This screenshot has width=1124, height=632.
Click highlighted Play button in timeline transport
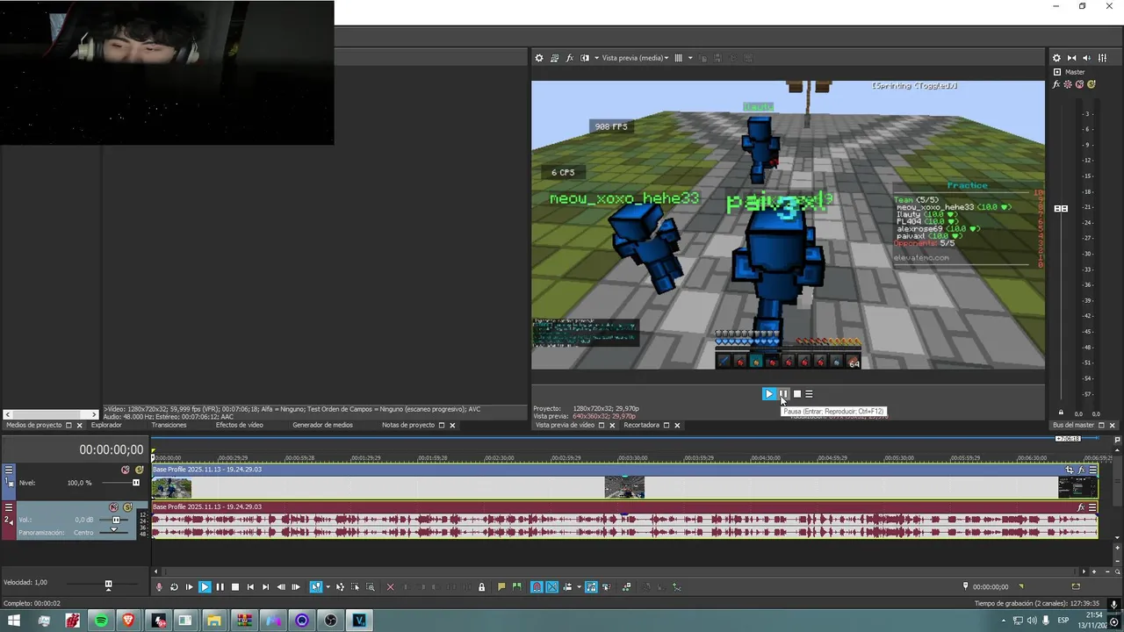coord(205,587)
